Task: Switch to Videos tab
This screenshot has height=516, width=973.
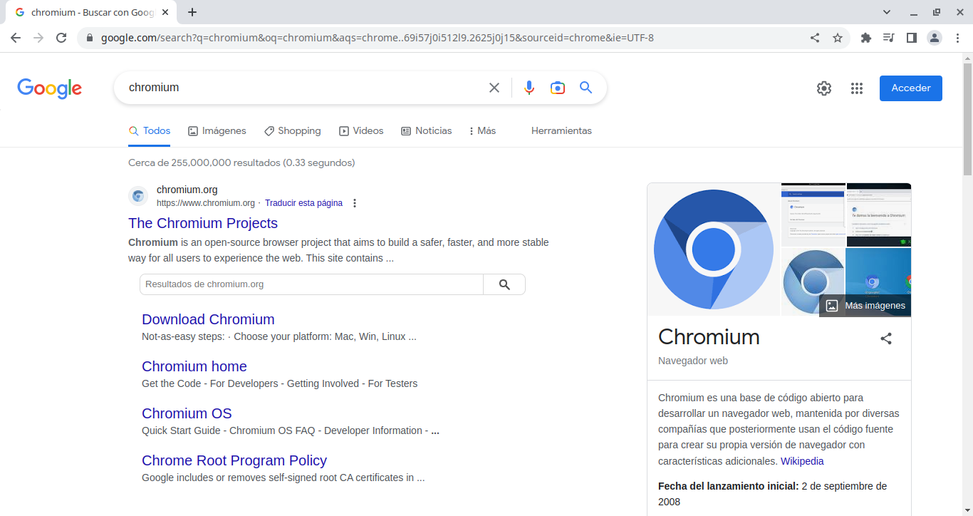Action: point(361,131)
